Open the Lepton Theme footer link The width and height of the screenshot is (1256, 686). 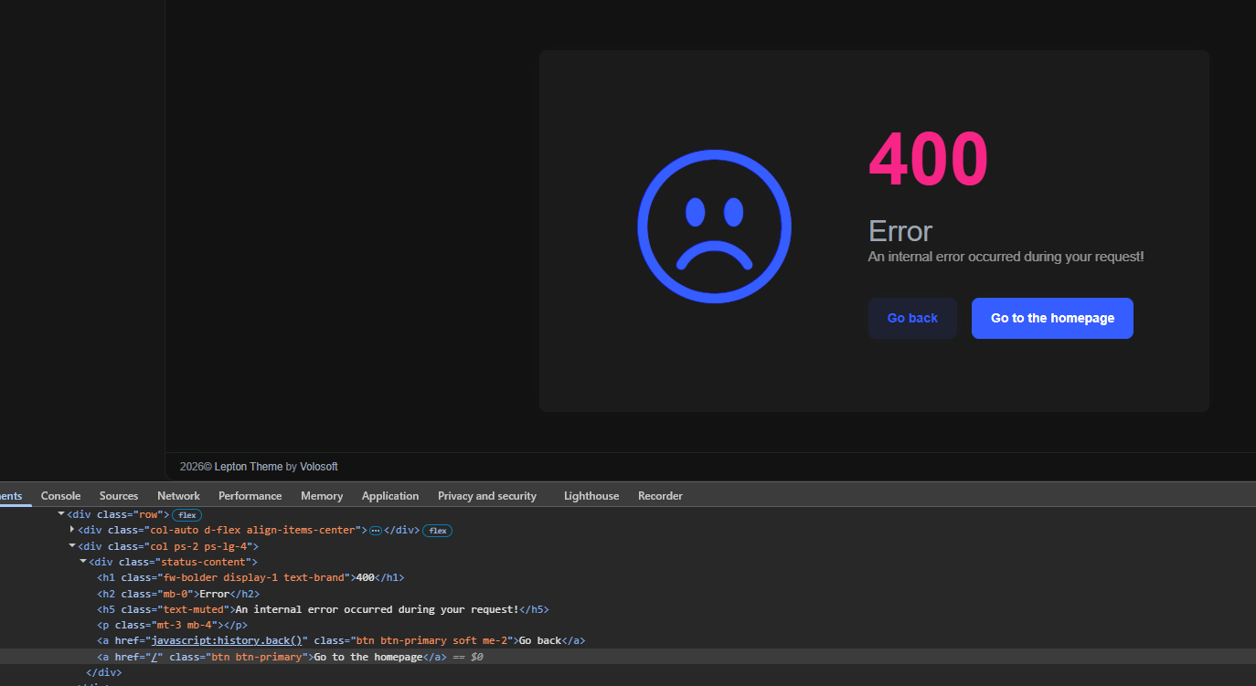(x=248, y=467)
